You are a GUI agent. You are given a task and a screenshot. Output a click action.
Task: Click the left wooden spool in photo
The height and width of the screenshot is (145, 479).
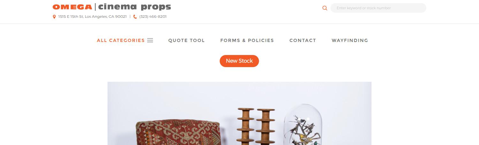(x=246, y=127)
